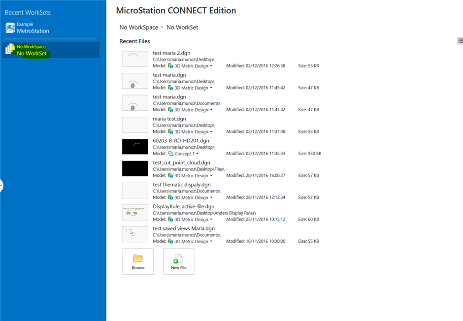
Task: Click the text "Modified: 02/12/2016 12:26:38"
Action: click(256, 66)
